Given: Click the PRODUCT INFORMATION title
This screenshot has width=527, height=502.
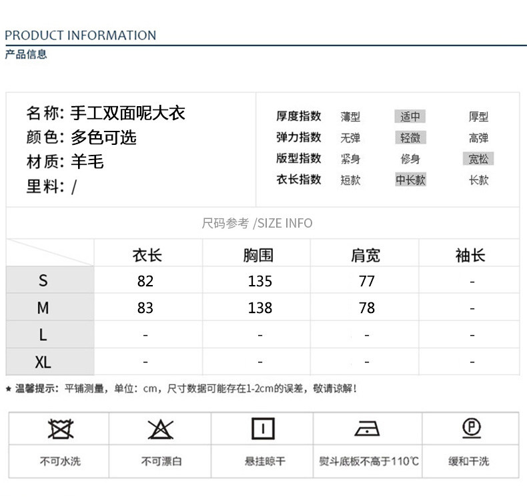Looking at the screenshot, I should (x=81, y=35).
